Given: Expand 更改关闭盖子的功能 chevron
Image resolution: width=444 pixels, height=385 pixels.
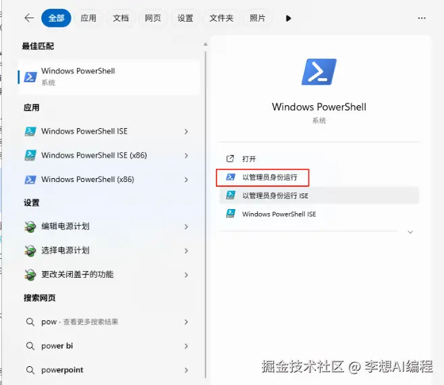Looking at the screenshot, I should pos(186,274).
